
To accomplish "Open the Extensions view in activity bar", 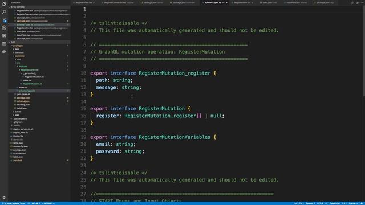I will 4,35.
